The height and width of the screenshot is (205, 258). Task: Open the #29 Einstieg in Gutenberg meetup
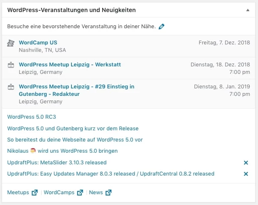76,87
